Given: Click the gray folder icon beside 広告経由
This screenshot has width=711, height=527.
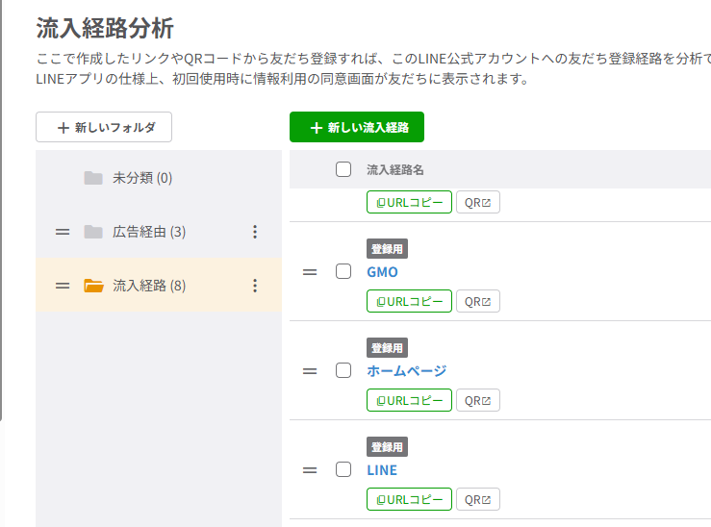Looking at the screenshot, I should [x=93, y=232].
